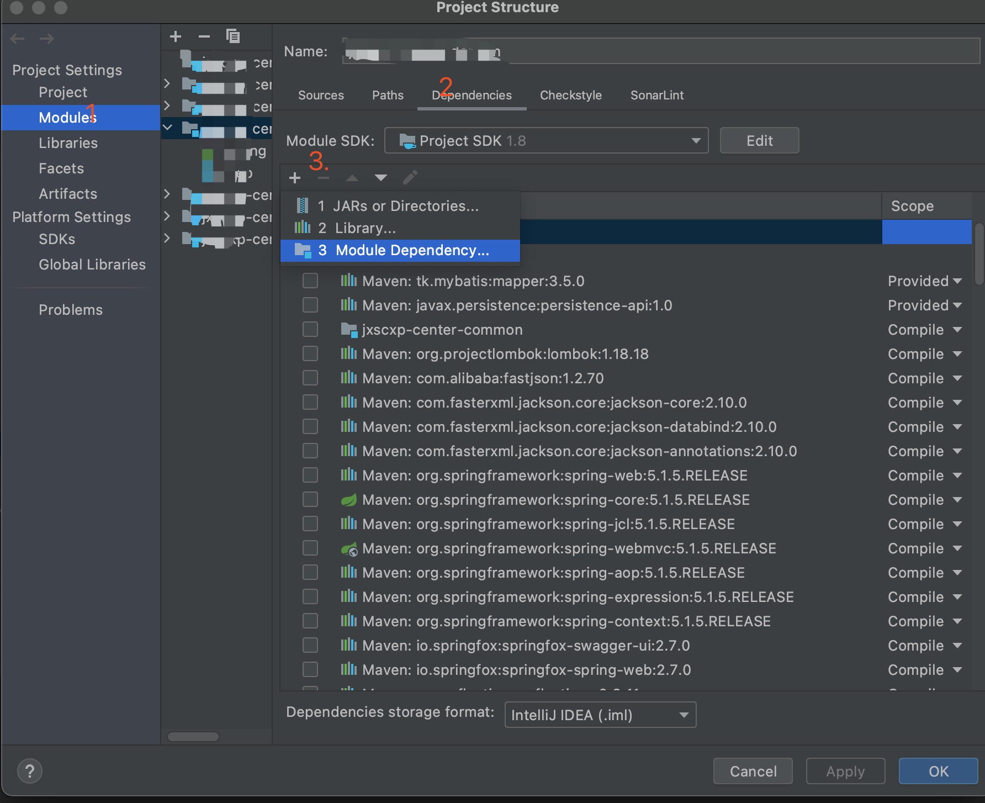Open help via question mark icon
Viewport: 985px width, 803px height.
(x=30, y=772)
